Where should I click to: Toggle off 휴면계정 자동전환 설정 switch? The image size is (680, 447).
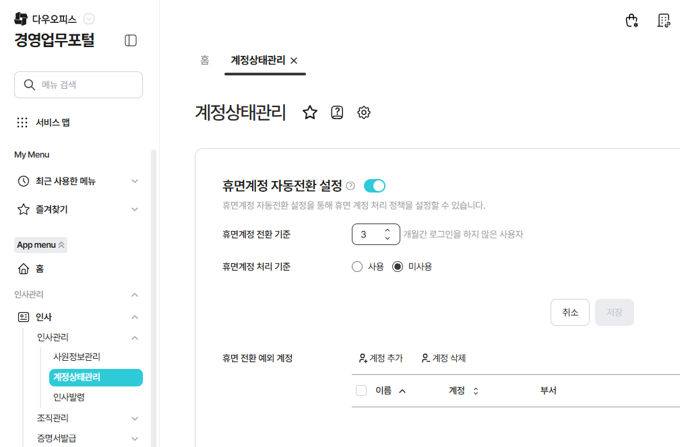(x=374, y=186)
